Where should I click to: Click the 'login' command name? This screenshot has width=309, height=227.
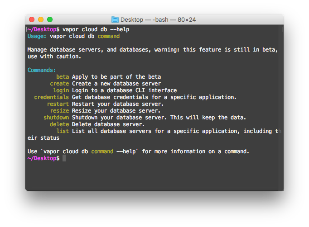pos(61,90)
